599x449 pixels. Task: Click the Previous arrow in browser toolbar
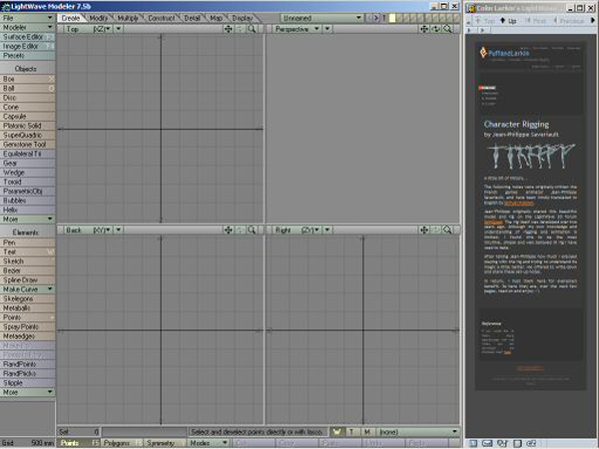tap(569, 21)
